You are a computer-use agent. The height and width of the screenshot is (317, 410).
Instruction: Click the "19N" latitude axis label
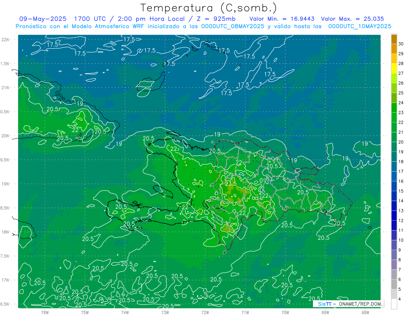click(4, 184)
